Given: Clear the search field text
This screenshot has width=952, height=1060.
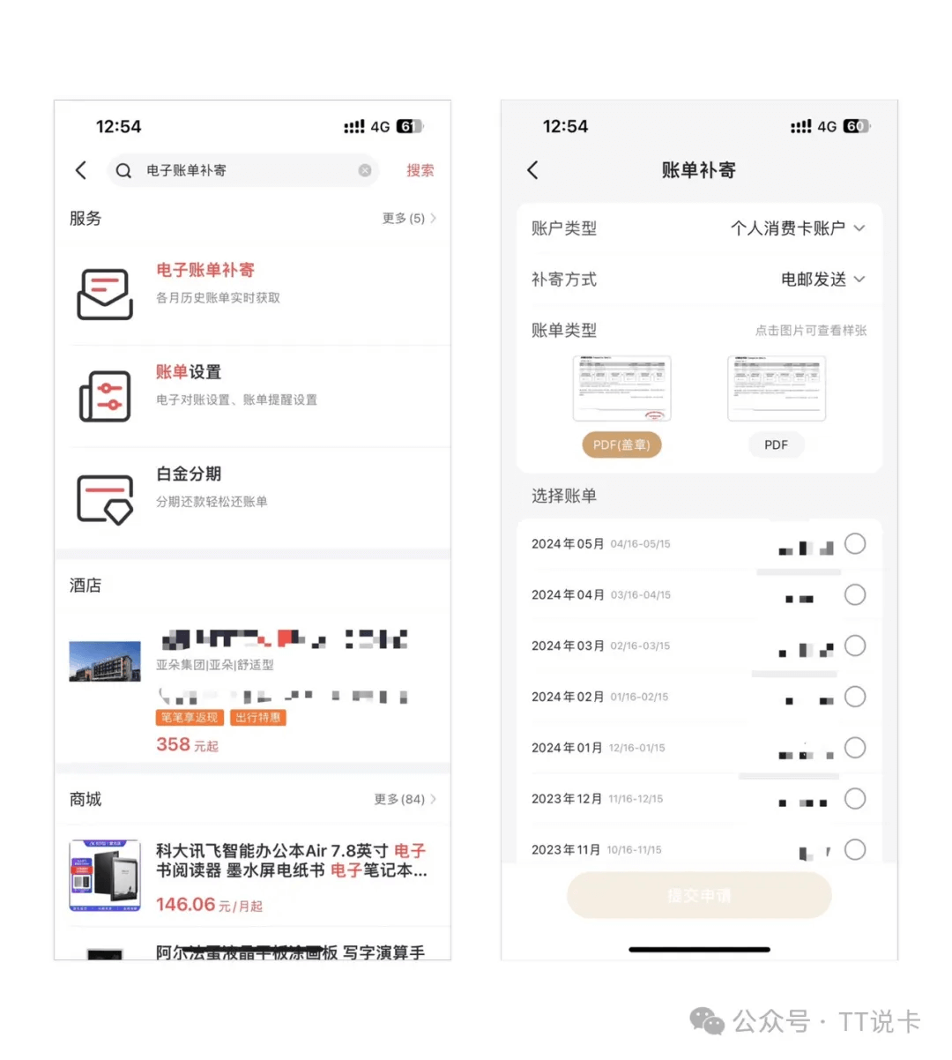Looking at the screenshot, I should point(364,170).
